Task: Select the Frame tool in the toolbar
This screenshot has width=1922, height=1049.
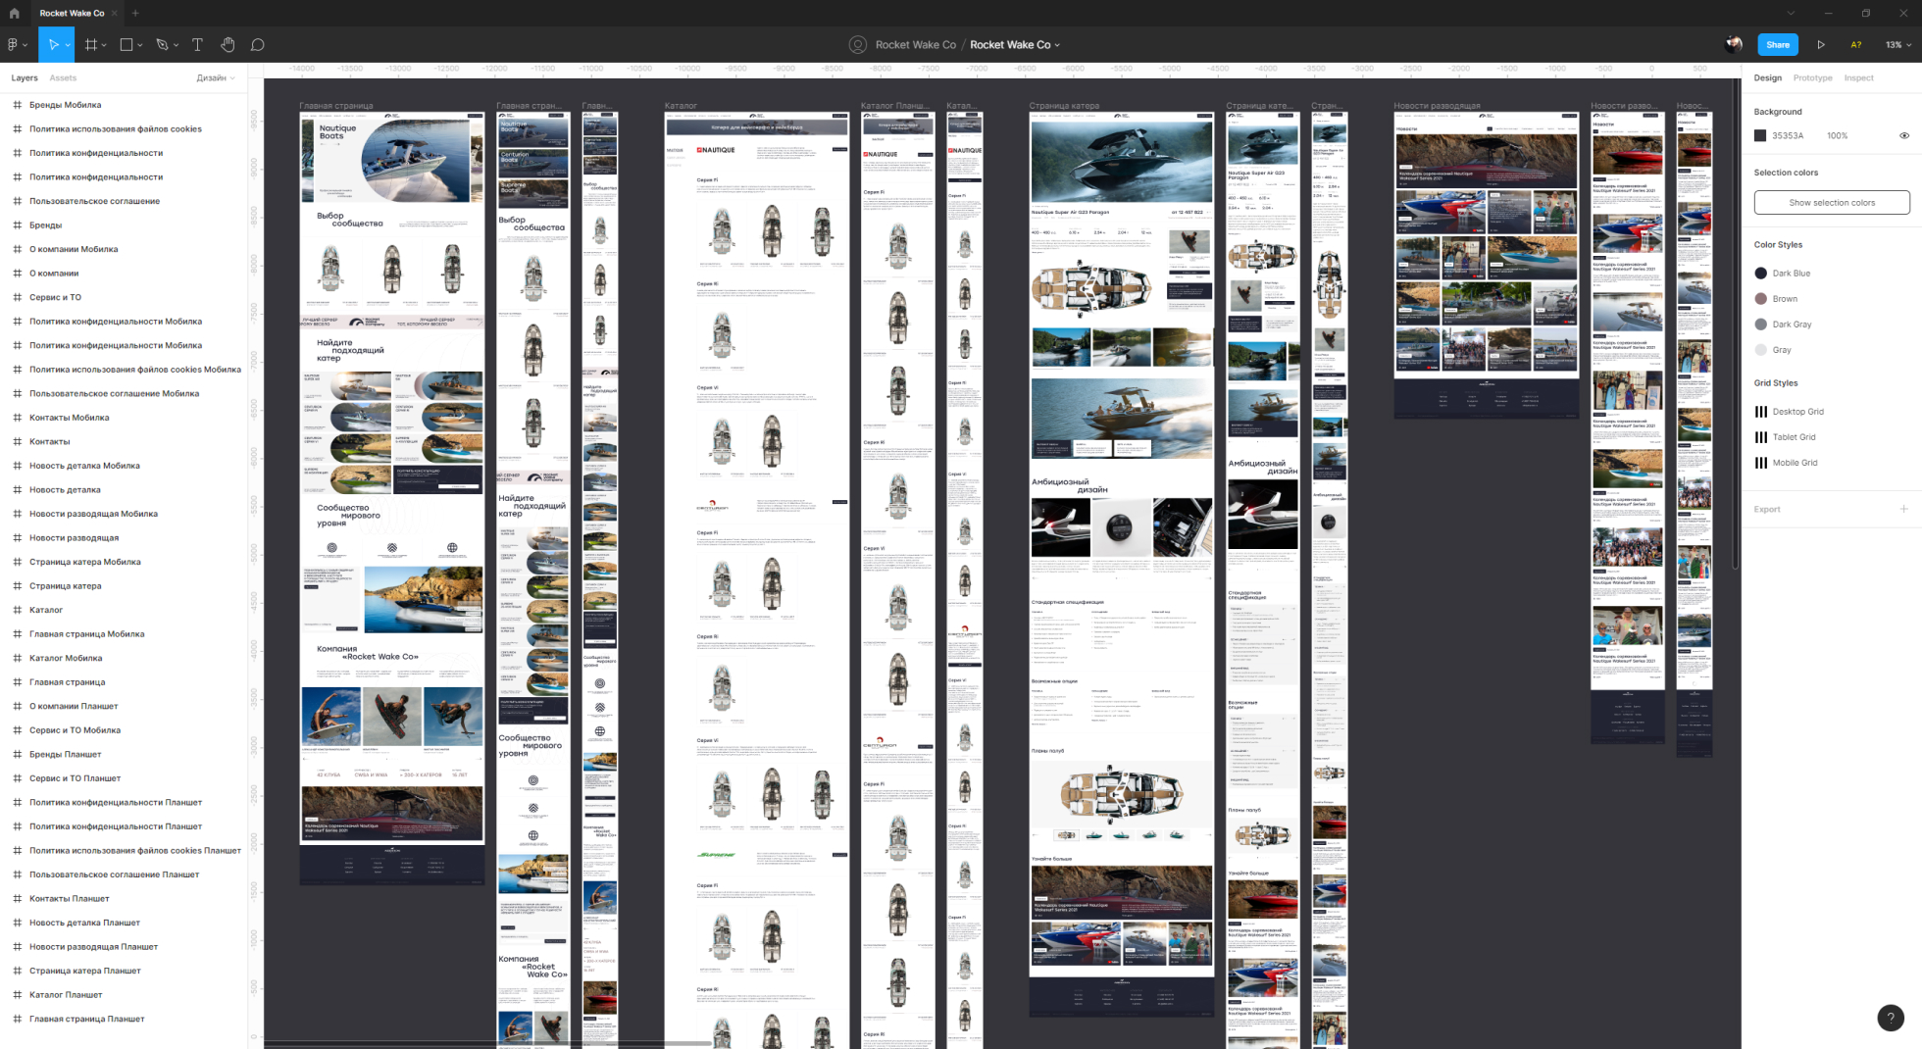Action: [90, 45]
